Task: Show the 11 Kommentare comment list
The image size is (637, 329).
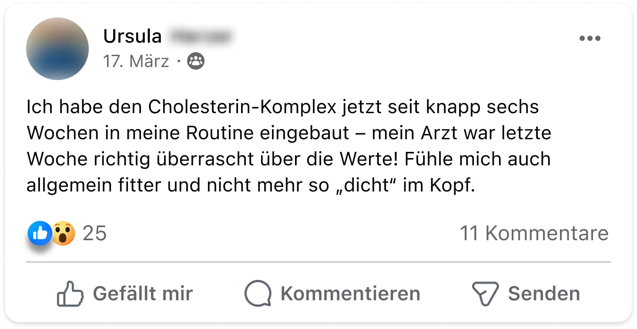Action: point(534,234)
